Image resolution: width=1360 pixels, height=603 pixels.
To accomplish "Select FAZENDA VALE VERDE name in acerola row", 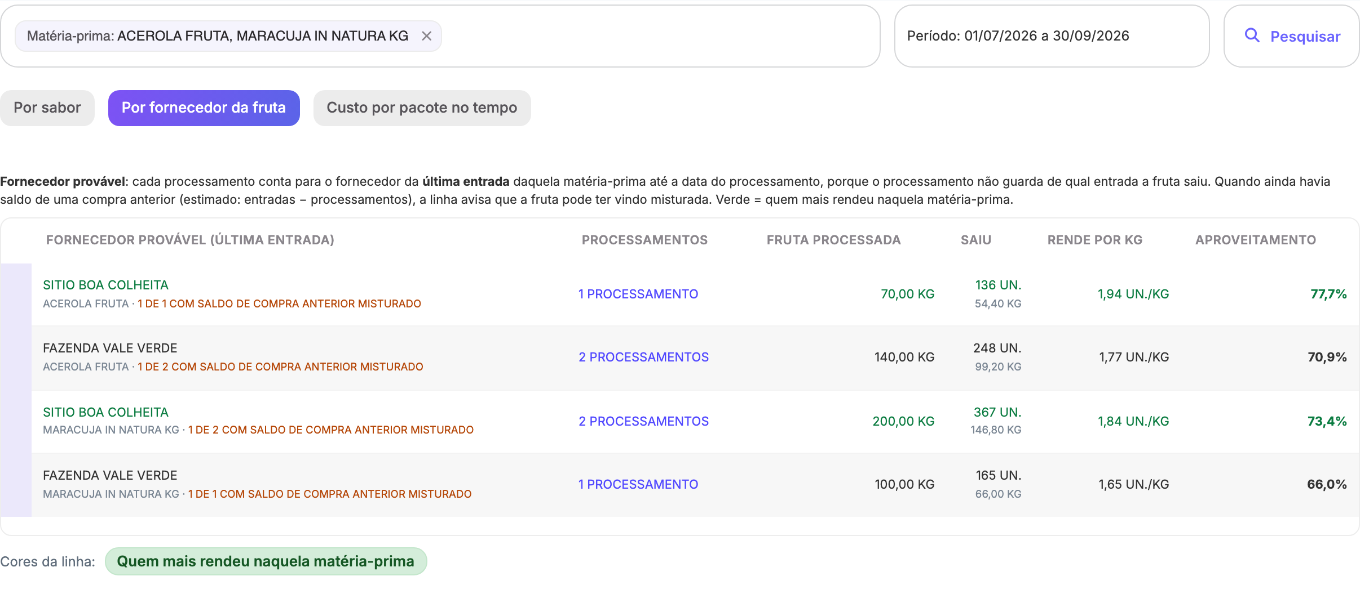I will click(x=110, y=348).
